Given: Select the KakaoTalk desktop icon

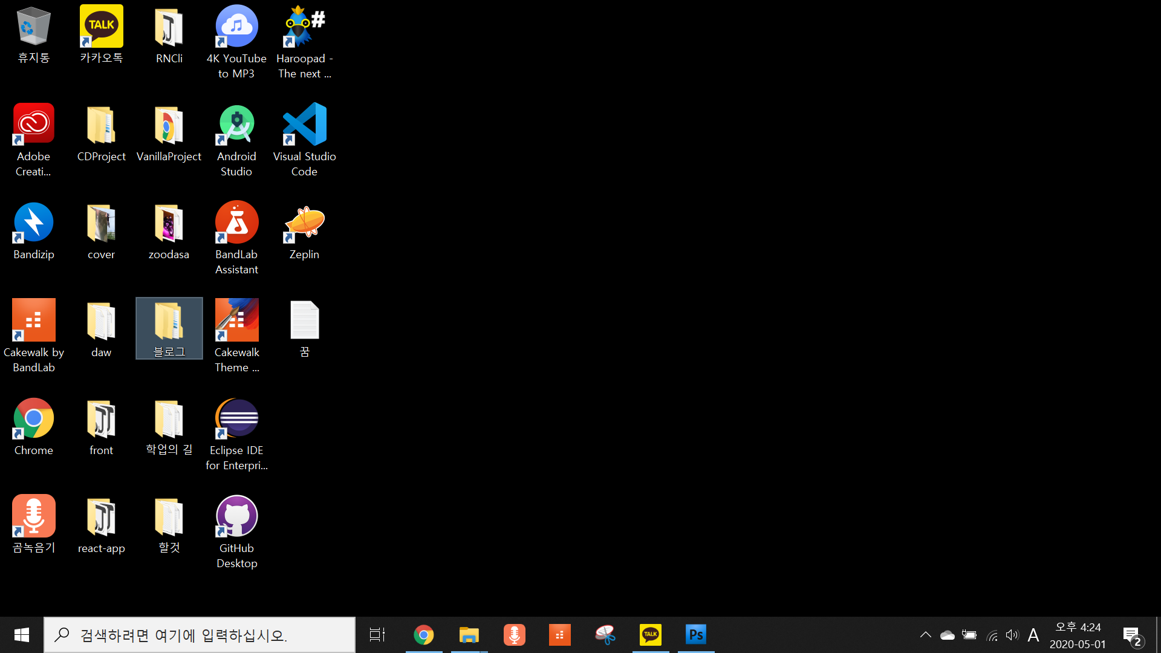Looking at the screenshot, I should (101, 27).
